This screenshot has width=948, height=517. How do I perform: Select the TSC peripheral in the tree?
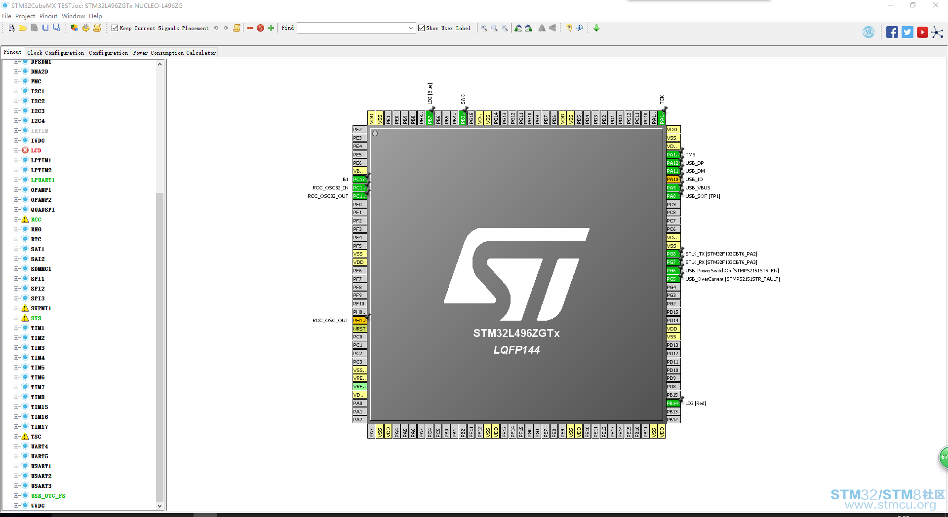click(36, 437)
